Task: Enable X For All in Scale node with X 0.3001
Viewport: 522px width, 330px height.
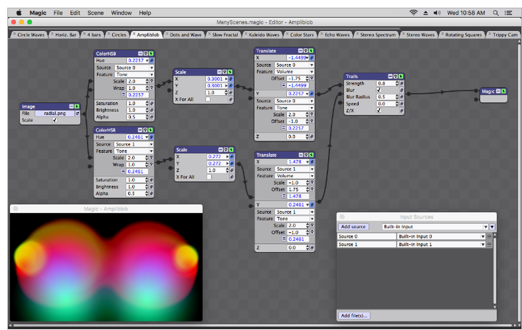Action: [x=208, y=99]
